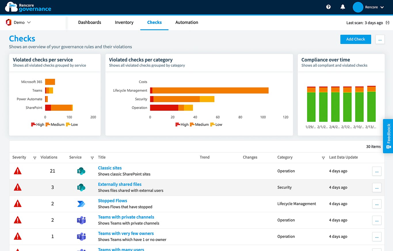
Task: Click the Add Check button
Action: (x=356, y=39)
